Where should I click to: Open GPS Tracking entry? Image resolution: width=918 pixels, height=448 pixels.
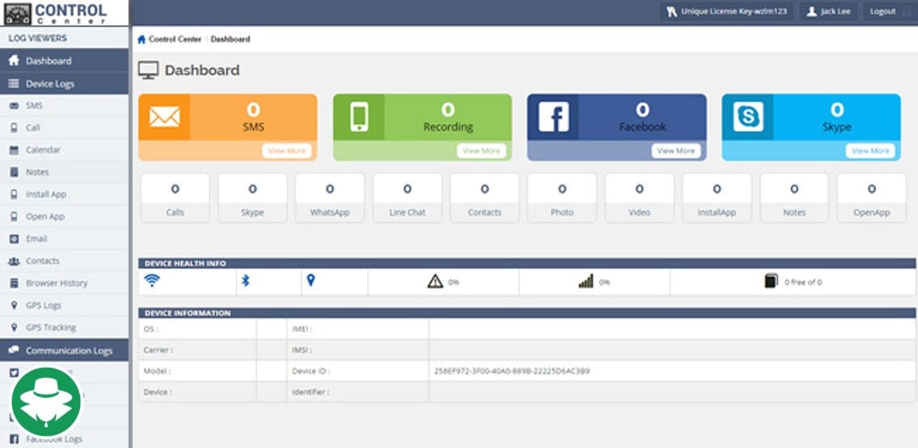(x=64, y=327)
